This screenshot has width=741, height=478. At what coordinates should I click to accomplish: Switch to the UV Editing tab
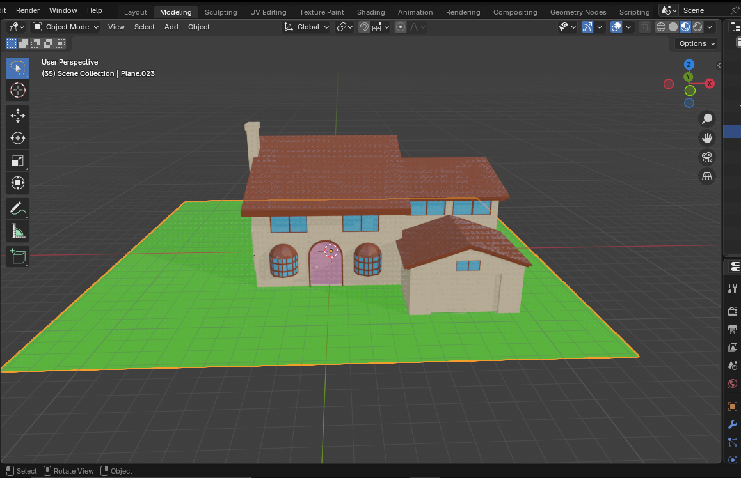click(268, 12)
